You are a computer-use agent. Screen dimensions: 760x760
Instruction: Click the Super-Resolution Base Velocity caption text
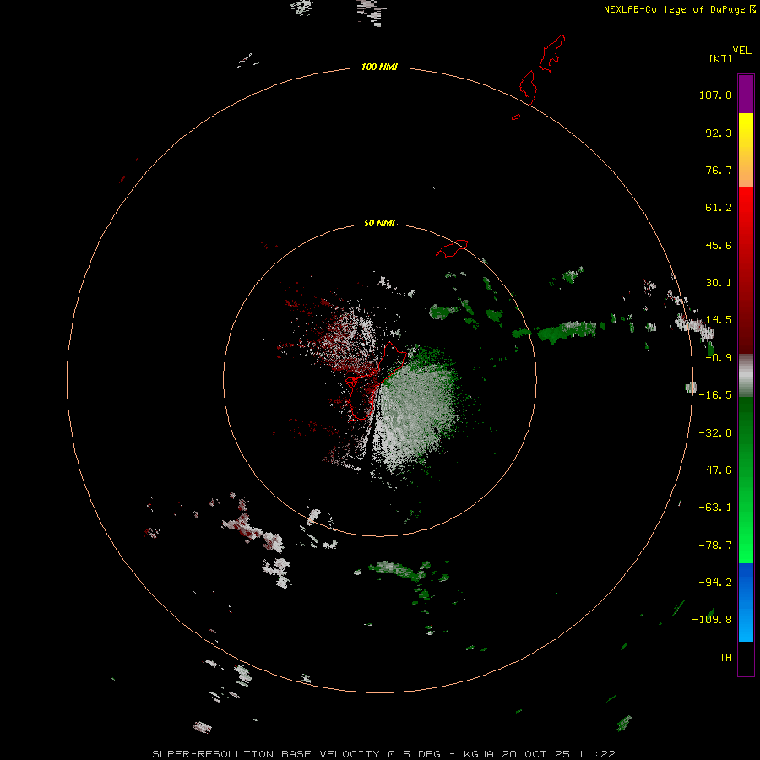click(x=384, y=754)
